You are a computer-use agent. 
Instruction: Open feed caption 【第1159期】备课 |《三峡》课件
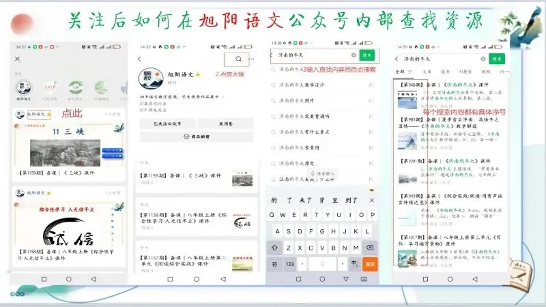pyautogui.click(x=57, y=173)
